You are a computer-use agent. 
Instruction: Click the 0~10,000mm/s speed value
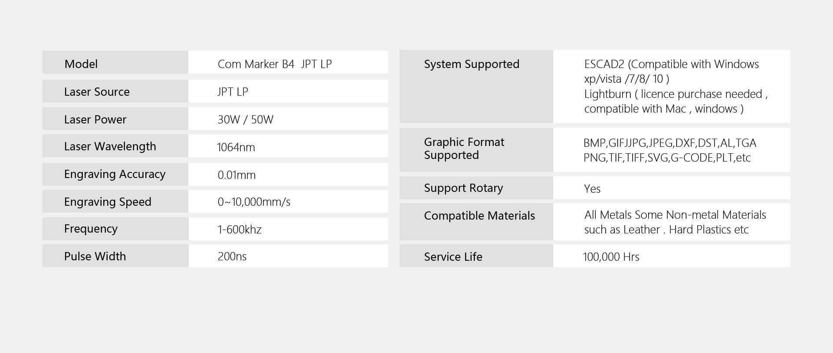coord(254,202)
